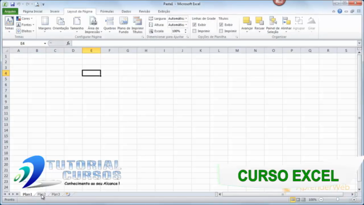Open the Alinhar align menu
The width and height of the screenshot is (364, 205).
point(286,24)
